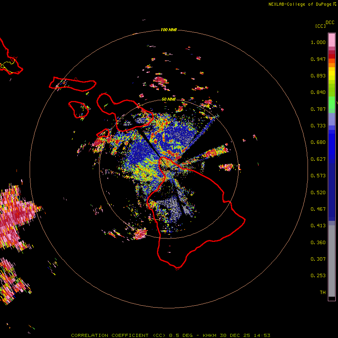Click the DCC label above the color scale
The width and height of the screenshot is (338, 338).
[x=330, y=23]
